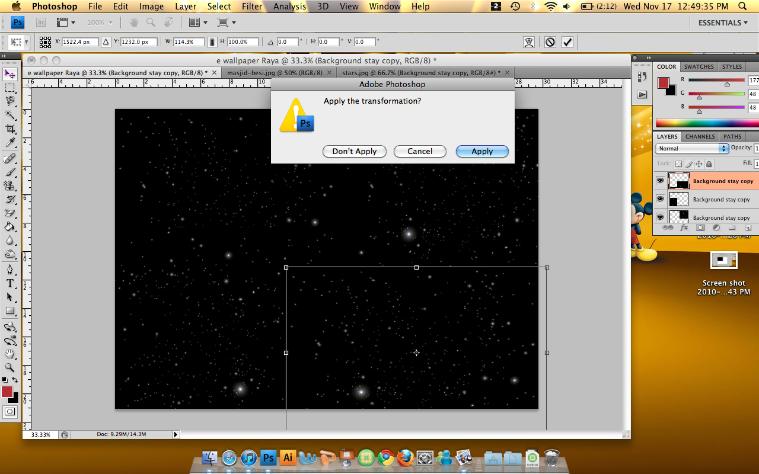
Task: Add a layer style with fx icon
Action: 684,228
